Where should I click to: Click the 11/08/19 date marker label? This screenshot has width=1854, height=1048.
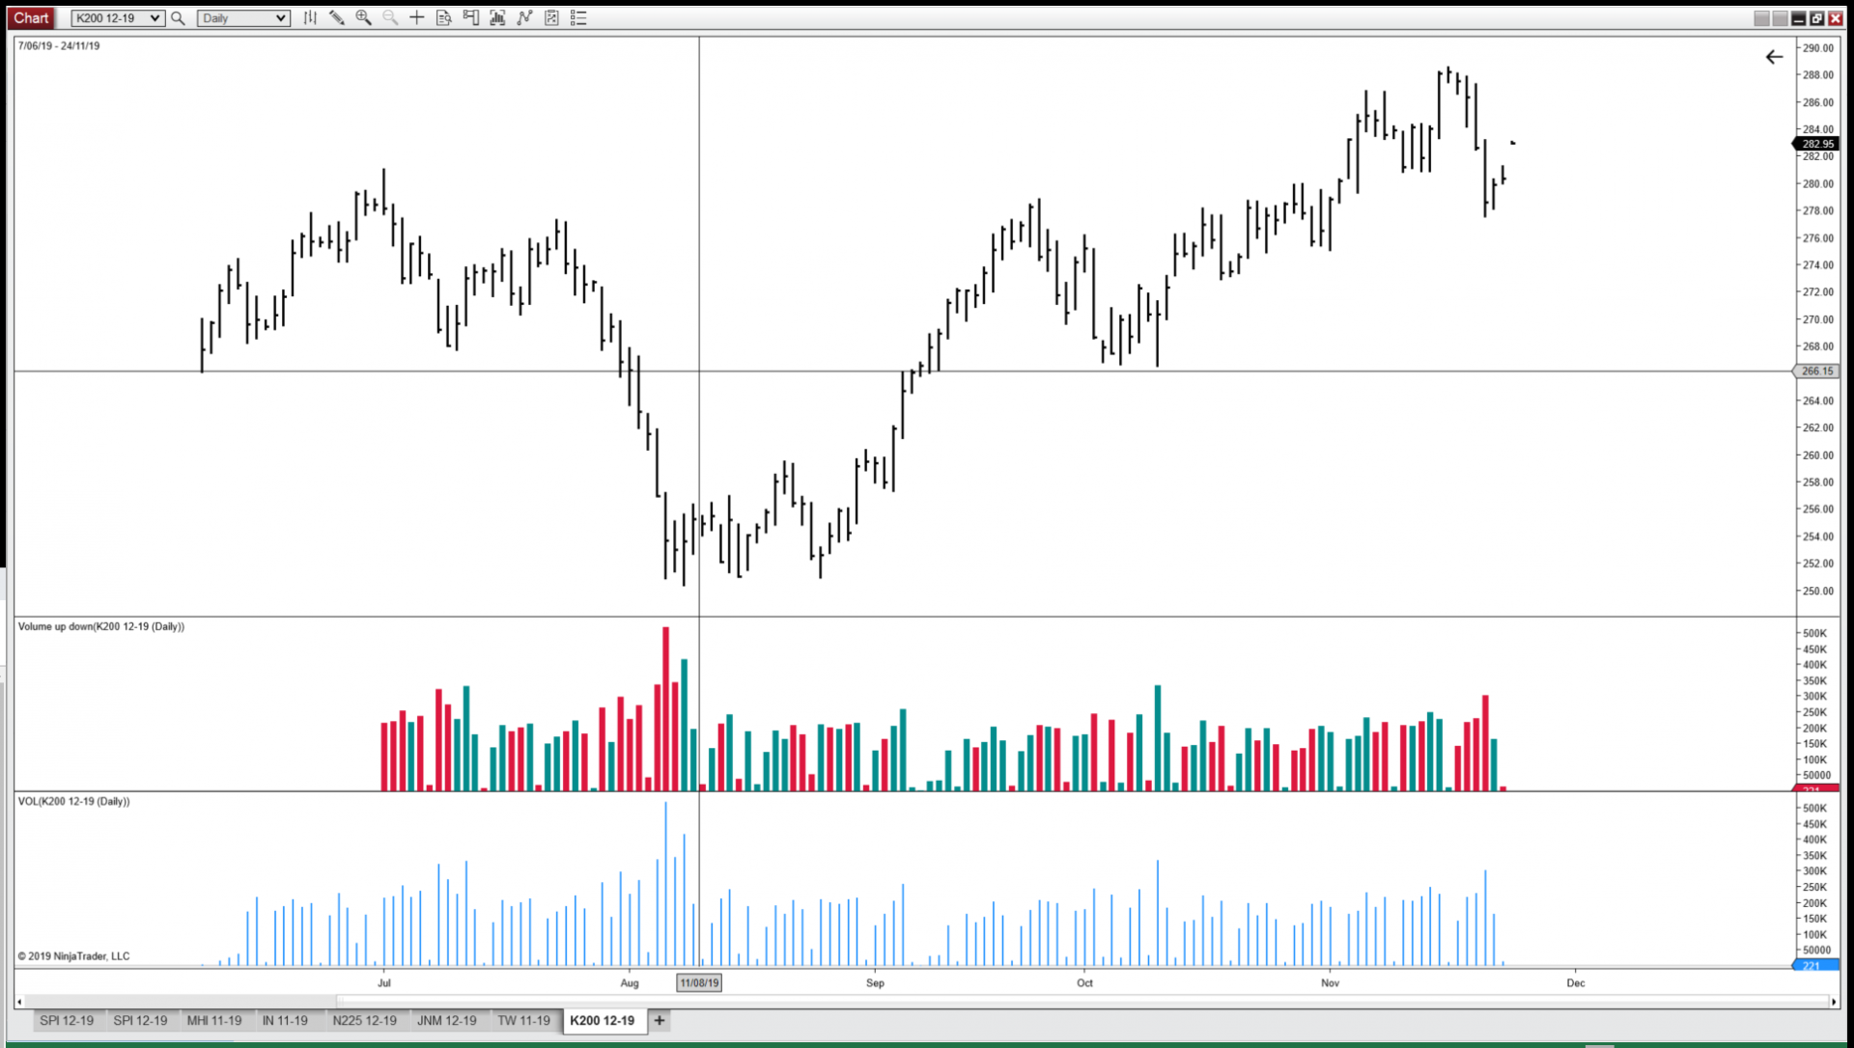[699, 982]
